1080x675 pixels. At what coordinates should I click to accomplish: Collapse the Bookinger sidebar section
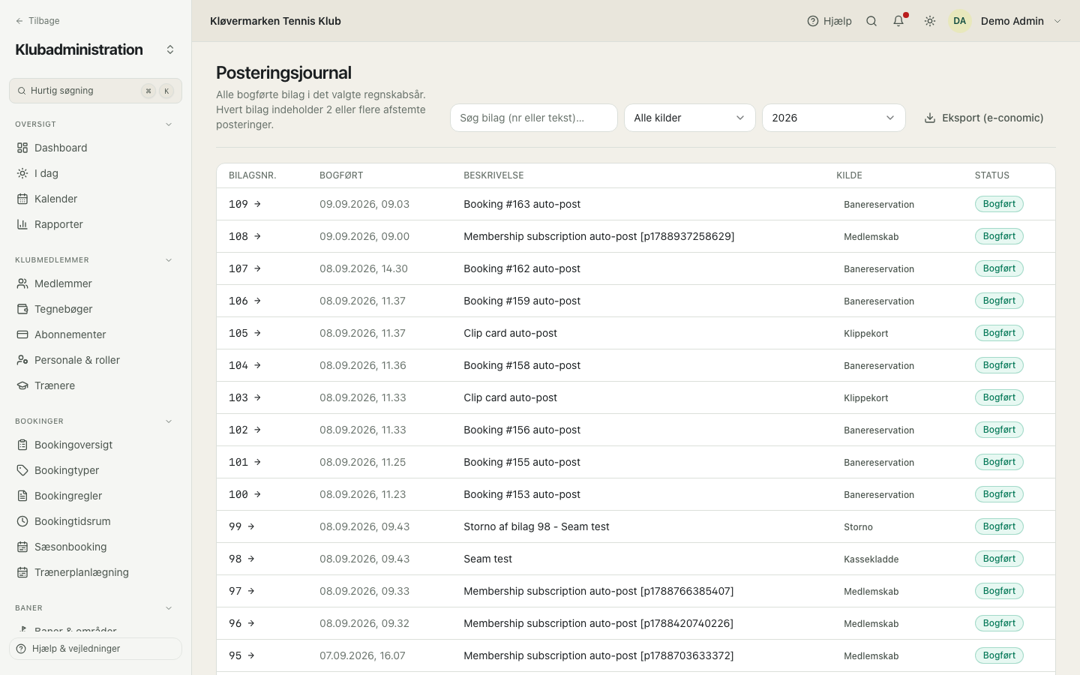(x=169, y=421)
